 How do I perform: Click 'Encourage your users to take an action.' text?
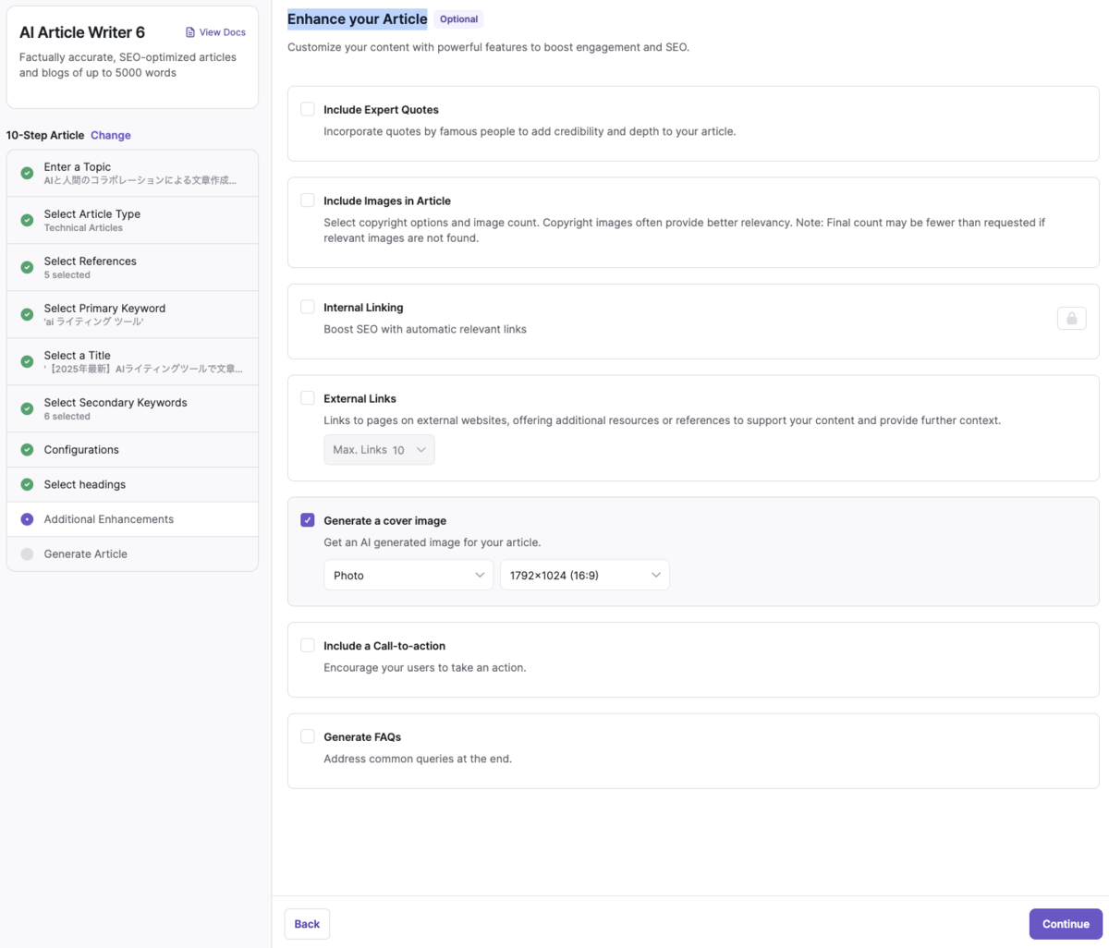[x=425, y=667]
